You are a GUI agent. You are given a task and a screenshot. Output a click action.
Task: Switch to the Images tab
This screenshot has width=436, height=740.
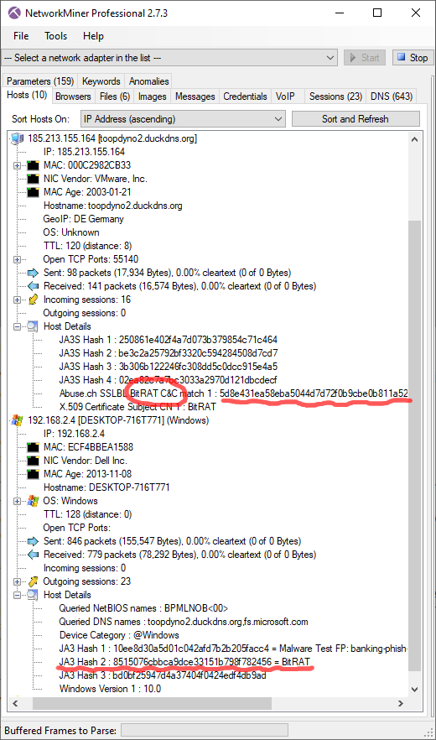tap(153, 96)
